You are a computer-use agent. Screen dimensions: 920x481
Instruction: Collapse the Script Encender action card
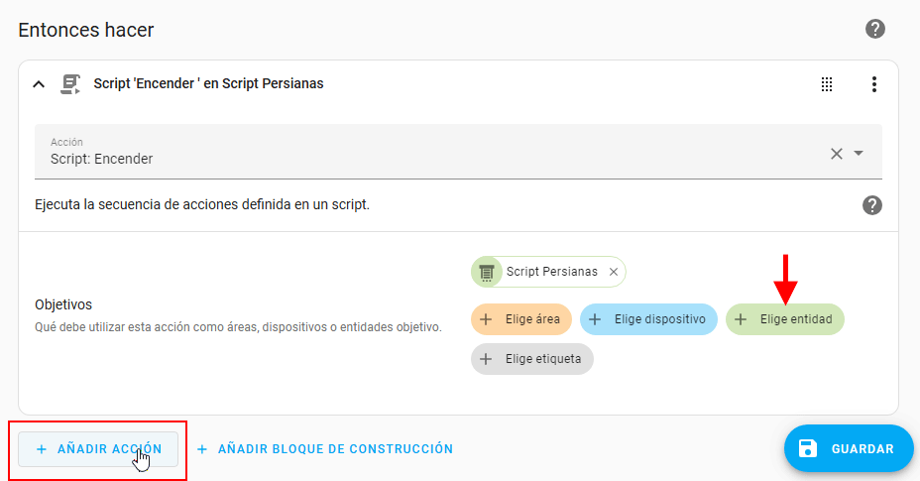click(x=39, y=84)
